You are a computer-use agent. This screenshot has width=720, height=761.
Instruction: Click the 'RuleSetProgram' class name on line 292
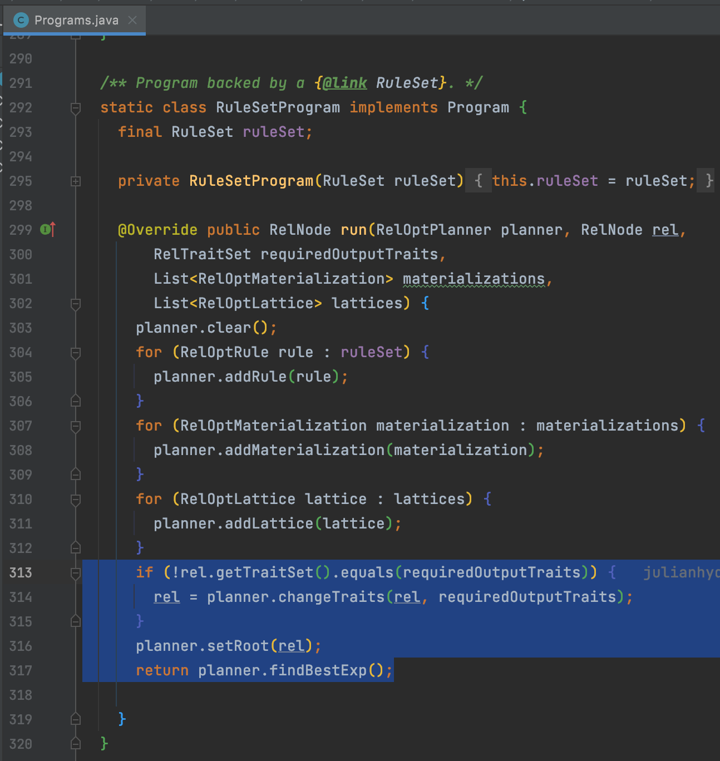(x=278, y=107)
